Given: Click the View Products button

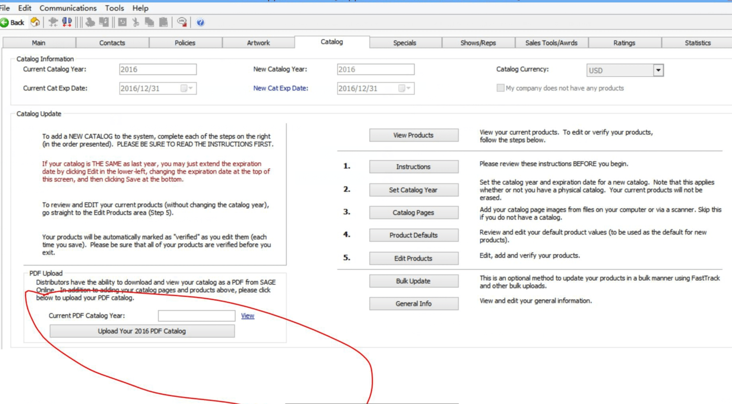Looking at the screenshot, I should pos(414,135).
